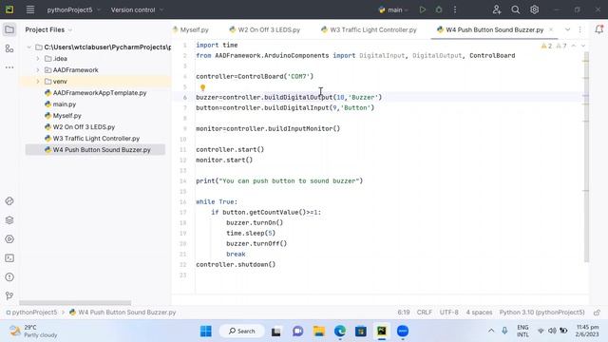608x342 pixels.
Task: Expand the .idea folder
Action: click(38, 59)
